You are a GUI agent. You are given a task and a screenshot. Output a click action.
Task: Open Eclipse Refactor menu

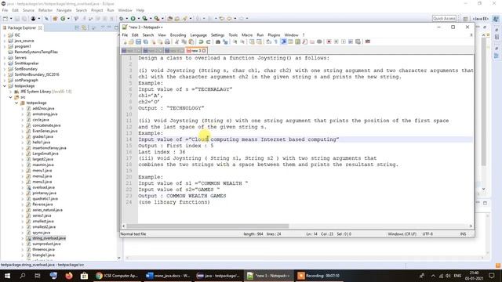[45, 10]
